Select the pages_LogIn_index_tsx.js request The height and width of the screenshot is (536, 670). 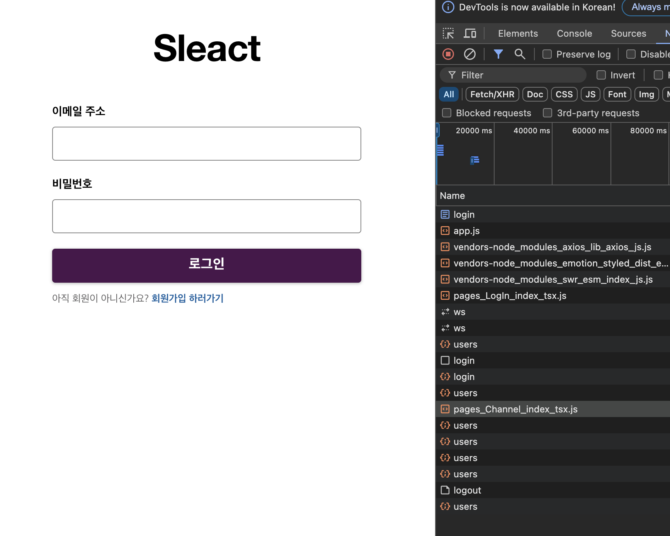point(553,295)
